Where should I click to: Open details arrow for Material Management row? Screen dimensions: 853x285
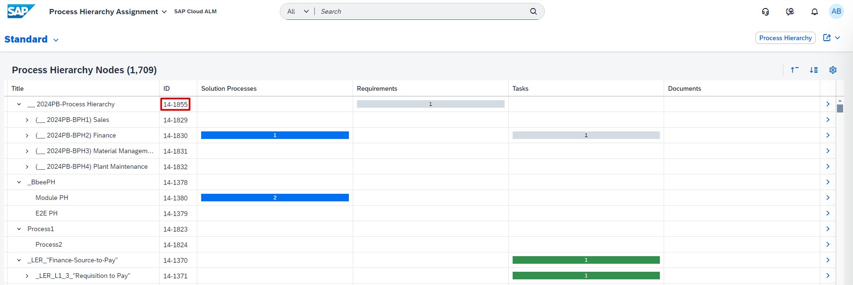pos(828,151)
